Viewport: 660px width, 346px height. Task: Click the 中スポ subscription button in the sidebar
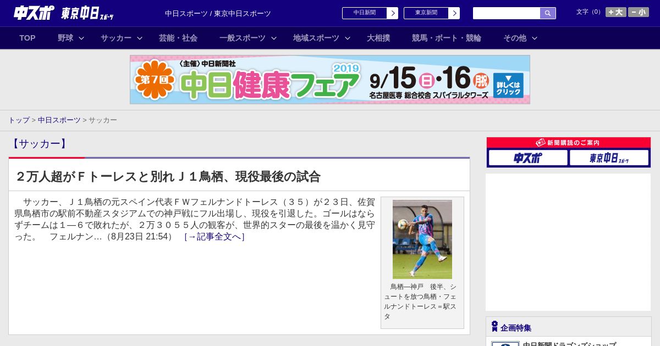528,158
